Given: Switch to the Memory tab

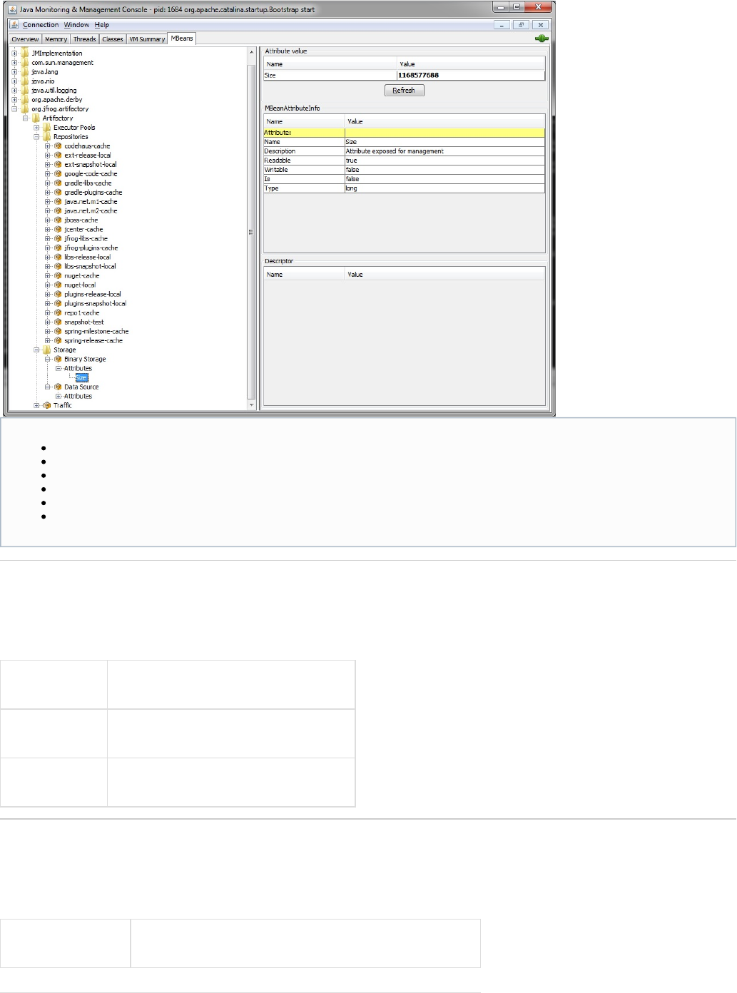Looking at the screenshot, I should [x=56, y=39].
